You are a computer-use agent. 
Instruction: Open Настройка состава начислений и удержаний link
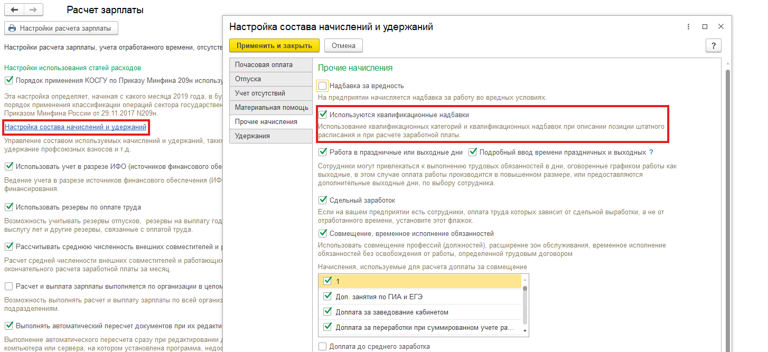pyautogui.click(x=76, y=127)
